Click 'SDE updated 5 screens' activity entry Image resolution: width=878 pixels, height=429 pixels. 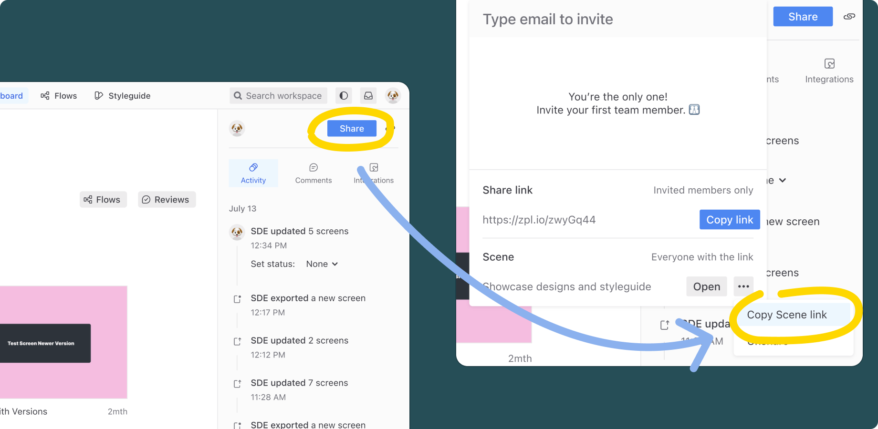(300, 231)
